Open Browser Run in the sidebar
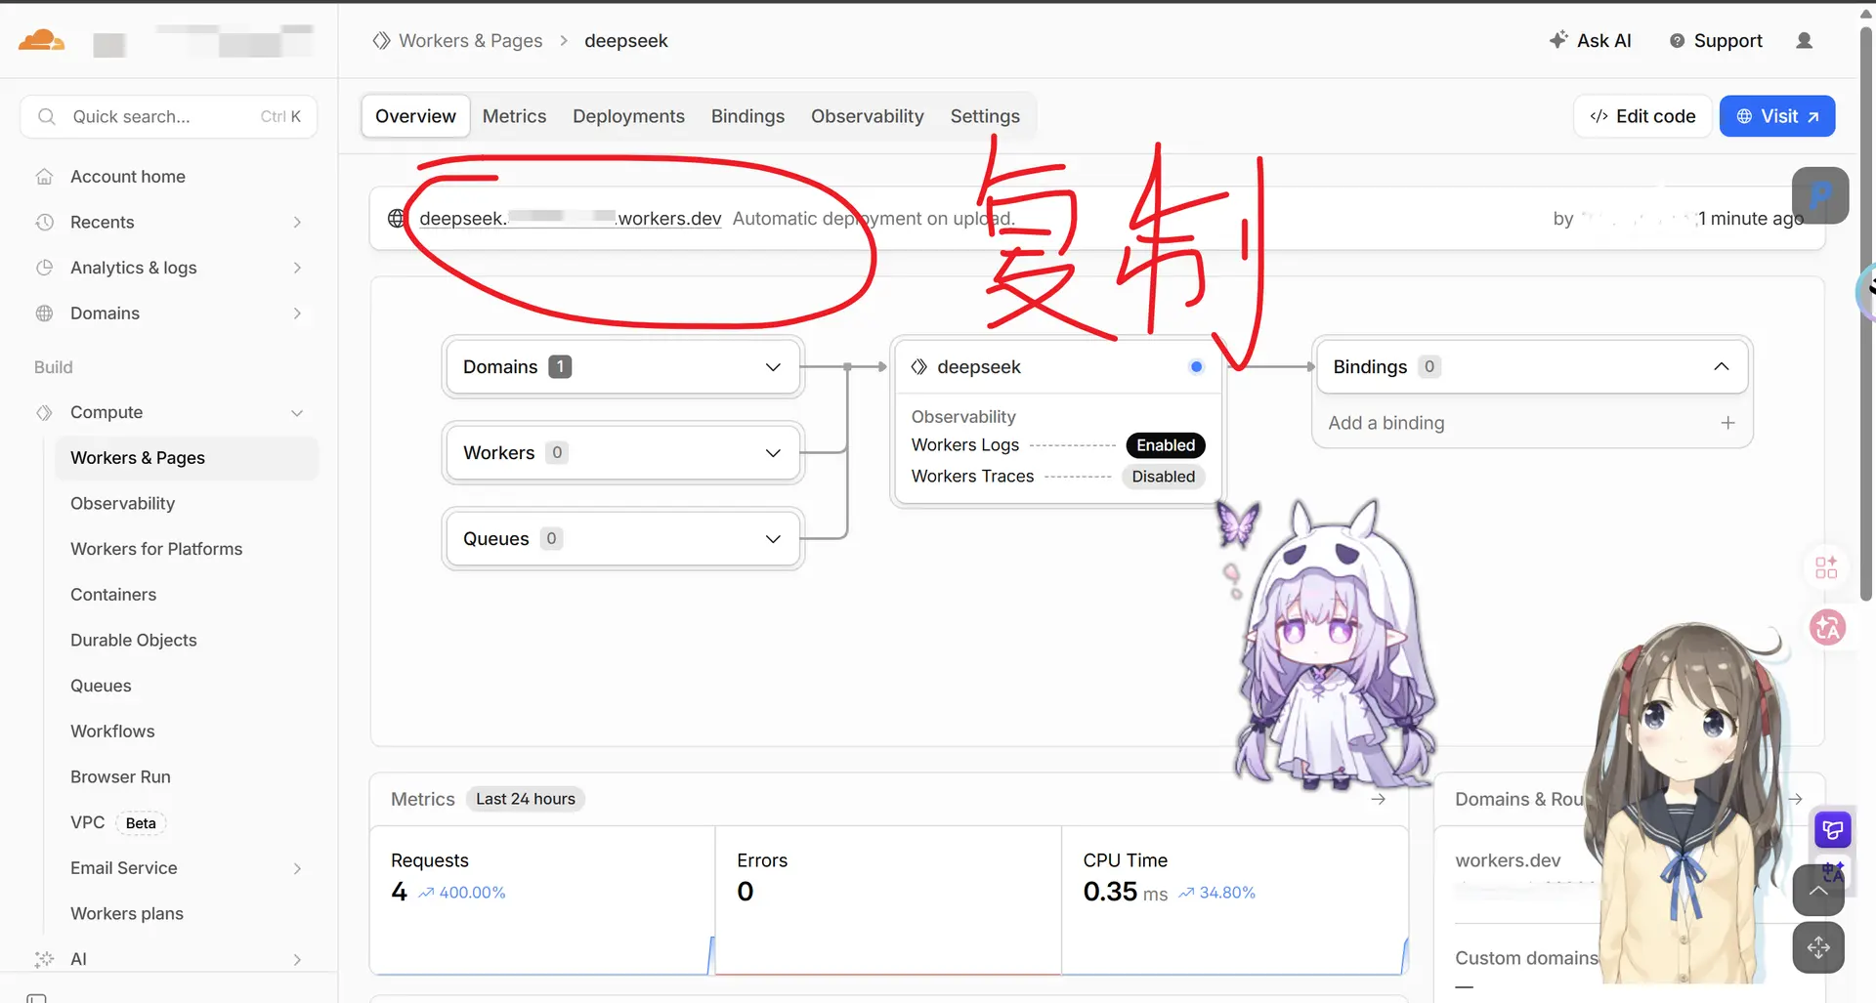 pos(120,777)
